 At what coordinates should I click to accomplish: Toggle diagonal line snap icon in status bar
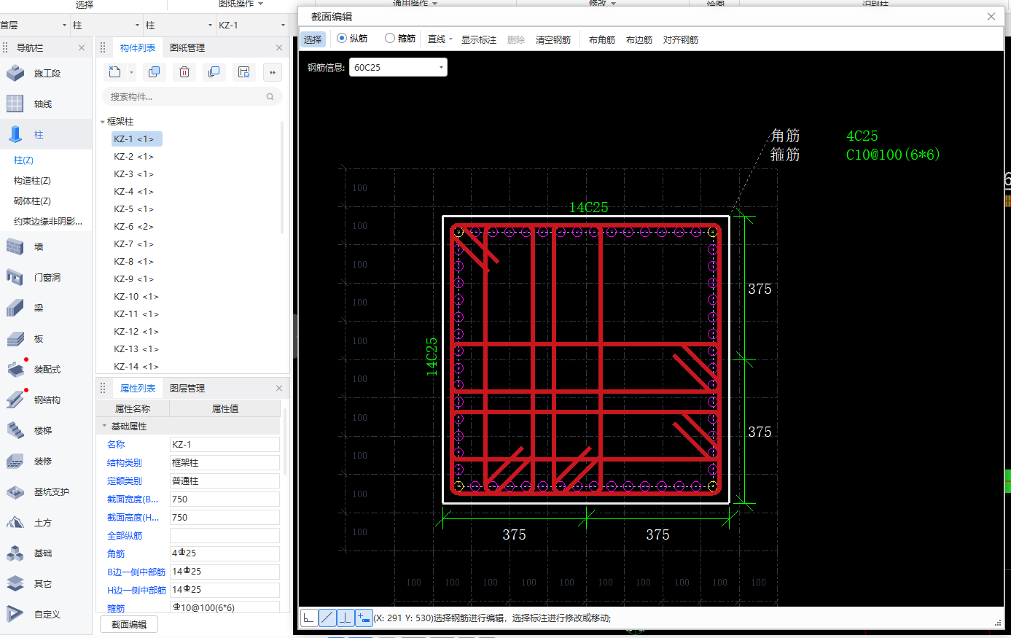[327, 618]
